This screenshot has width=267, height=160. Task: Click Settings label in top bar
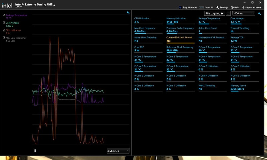[224, 7]
